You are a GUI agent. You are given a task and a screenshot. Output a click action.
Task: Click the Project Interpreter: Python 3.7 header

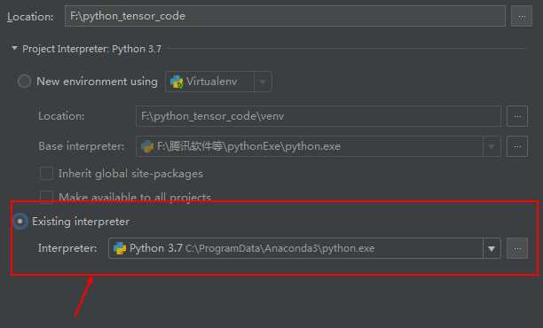[91, 49]
